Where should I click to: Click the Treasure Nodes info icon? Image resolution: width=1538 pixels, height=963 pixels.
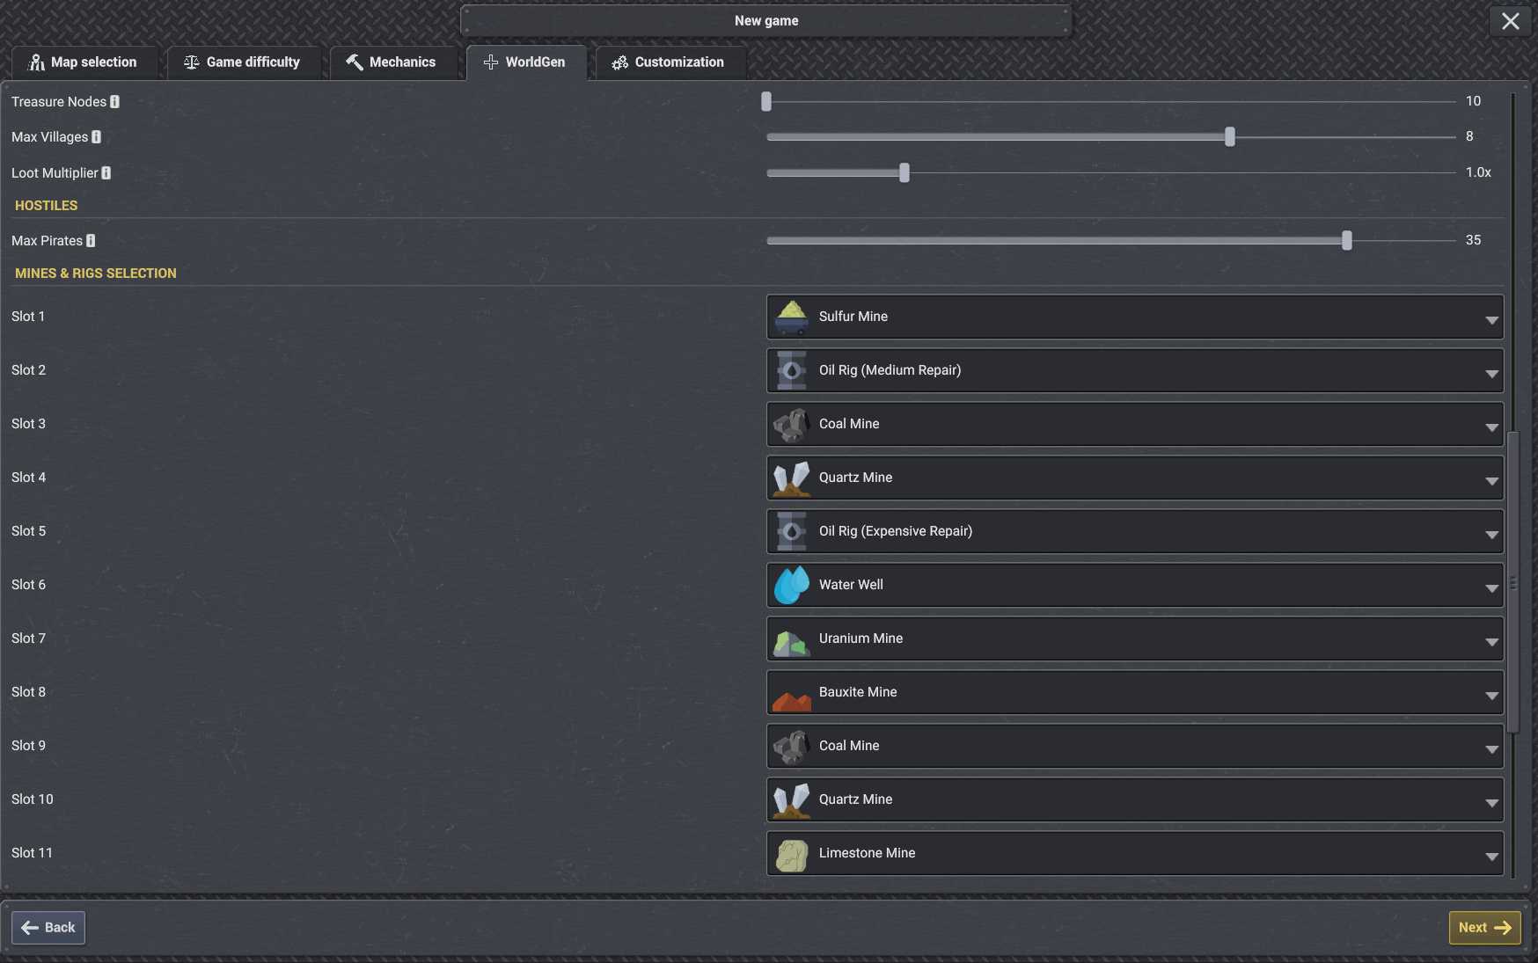pyautogui.click(x=114, y=102)
